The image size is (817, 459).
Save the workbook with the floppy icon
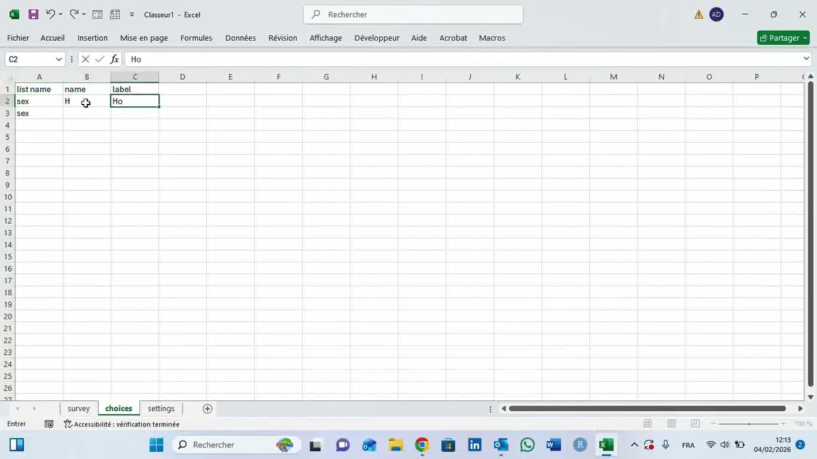point(33,14)
